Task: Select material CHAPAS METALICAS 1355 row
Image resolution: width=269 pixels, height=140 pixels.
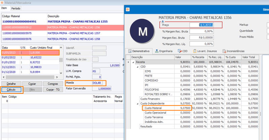Action: 63,21
